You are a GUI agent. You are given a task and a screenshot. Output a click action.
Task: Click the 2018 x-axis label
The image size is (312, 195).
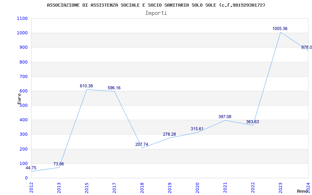(x=142, y=188)
